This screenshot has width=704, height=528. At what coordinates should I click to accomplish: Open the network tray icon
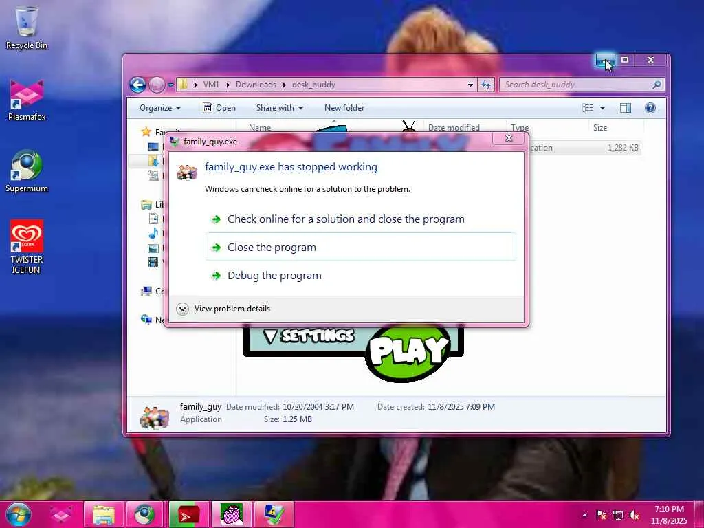[618, 515]
